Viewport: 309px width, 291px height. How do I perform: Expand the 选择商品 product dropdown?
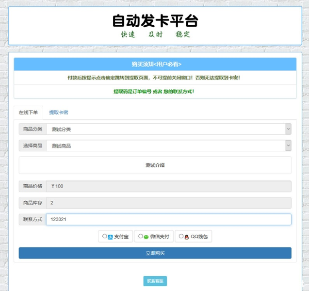[x=168, y=145]
